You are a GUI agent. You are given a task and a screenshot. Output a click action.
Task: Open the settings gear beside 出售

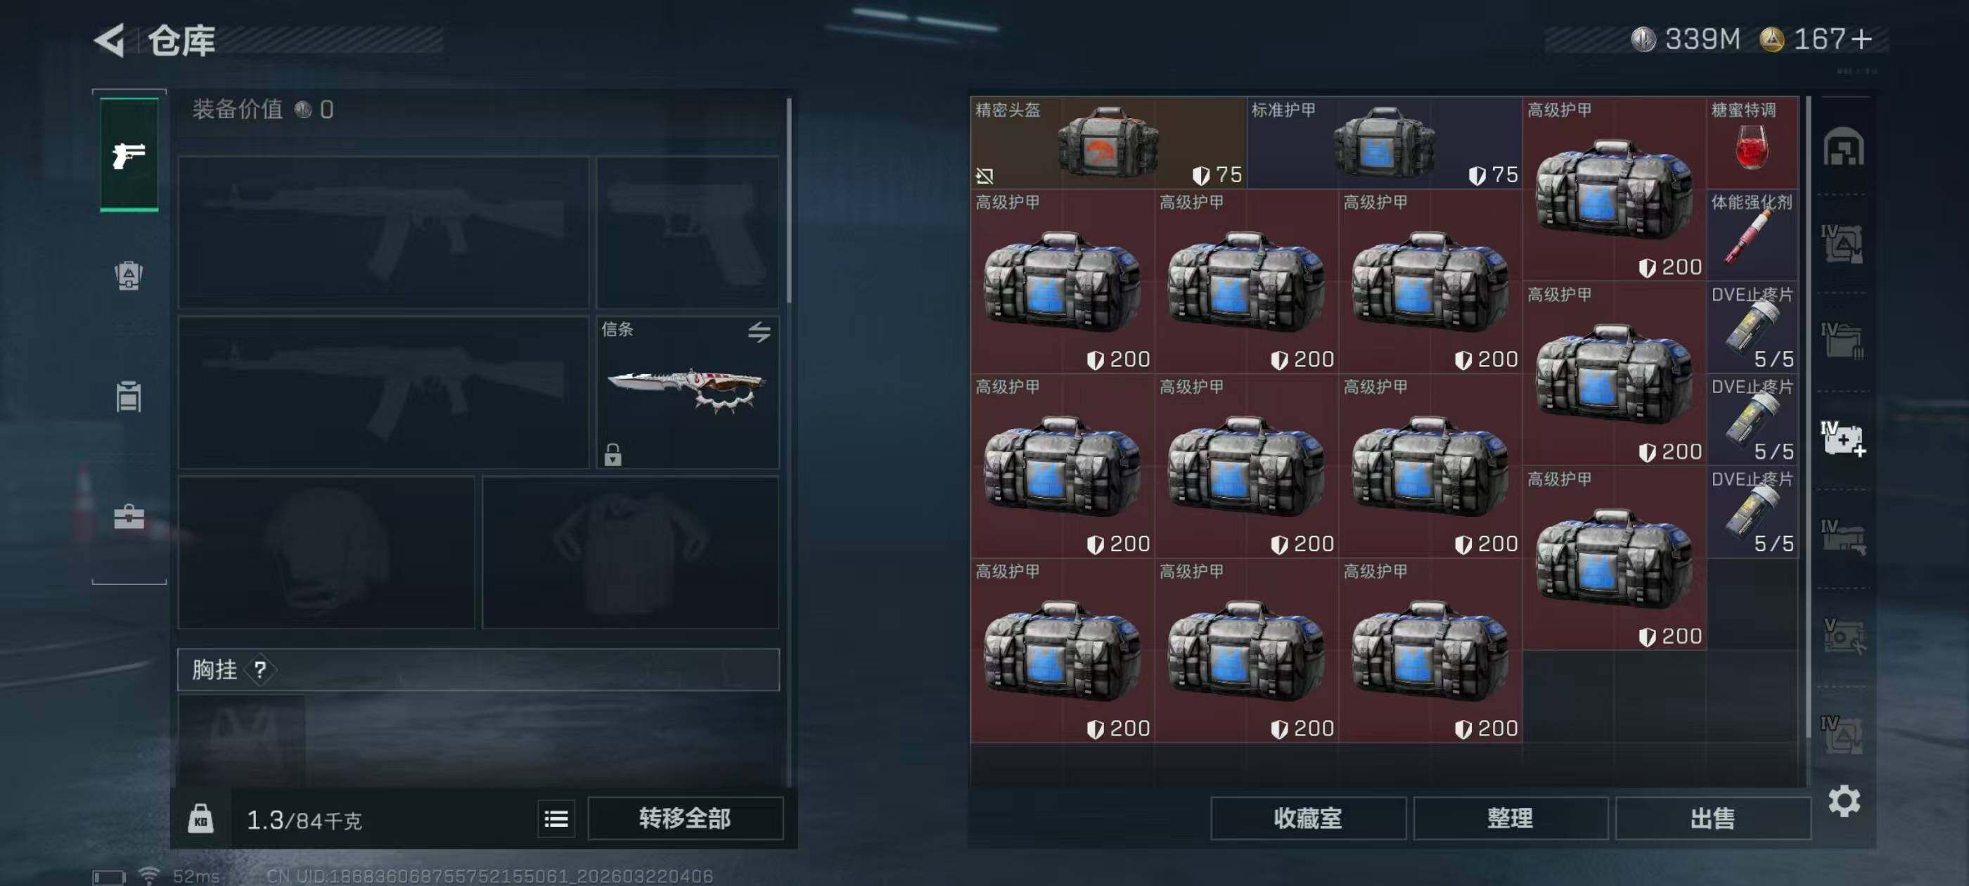point(1844,800)
